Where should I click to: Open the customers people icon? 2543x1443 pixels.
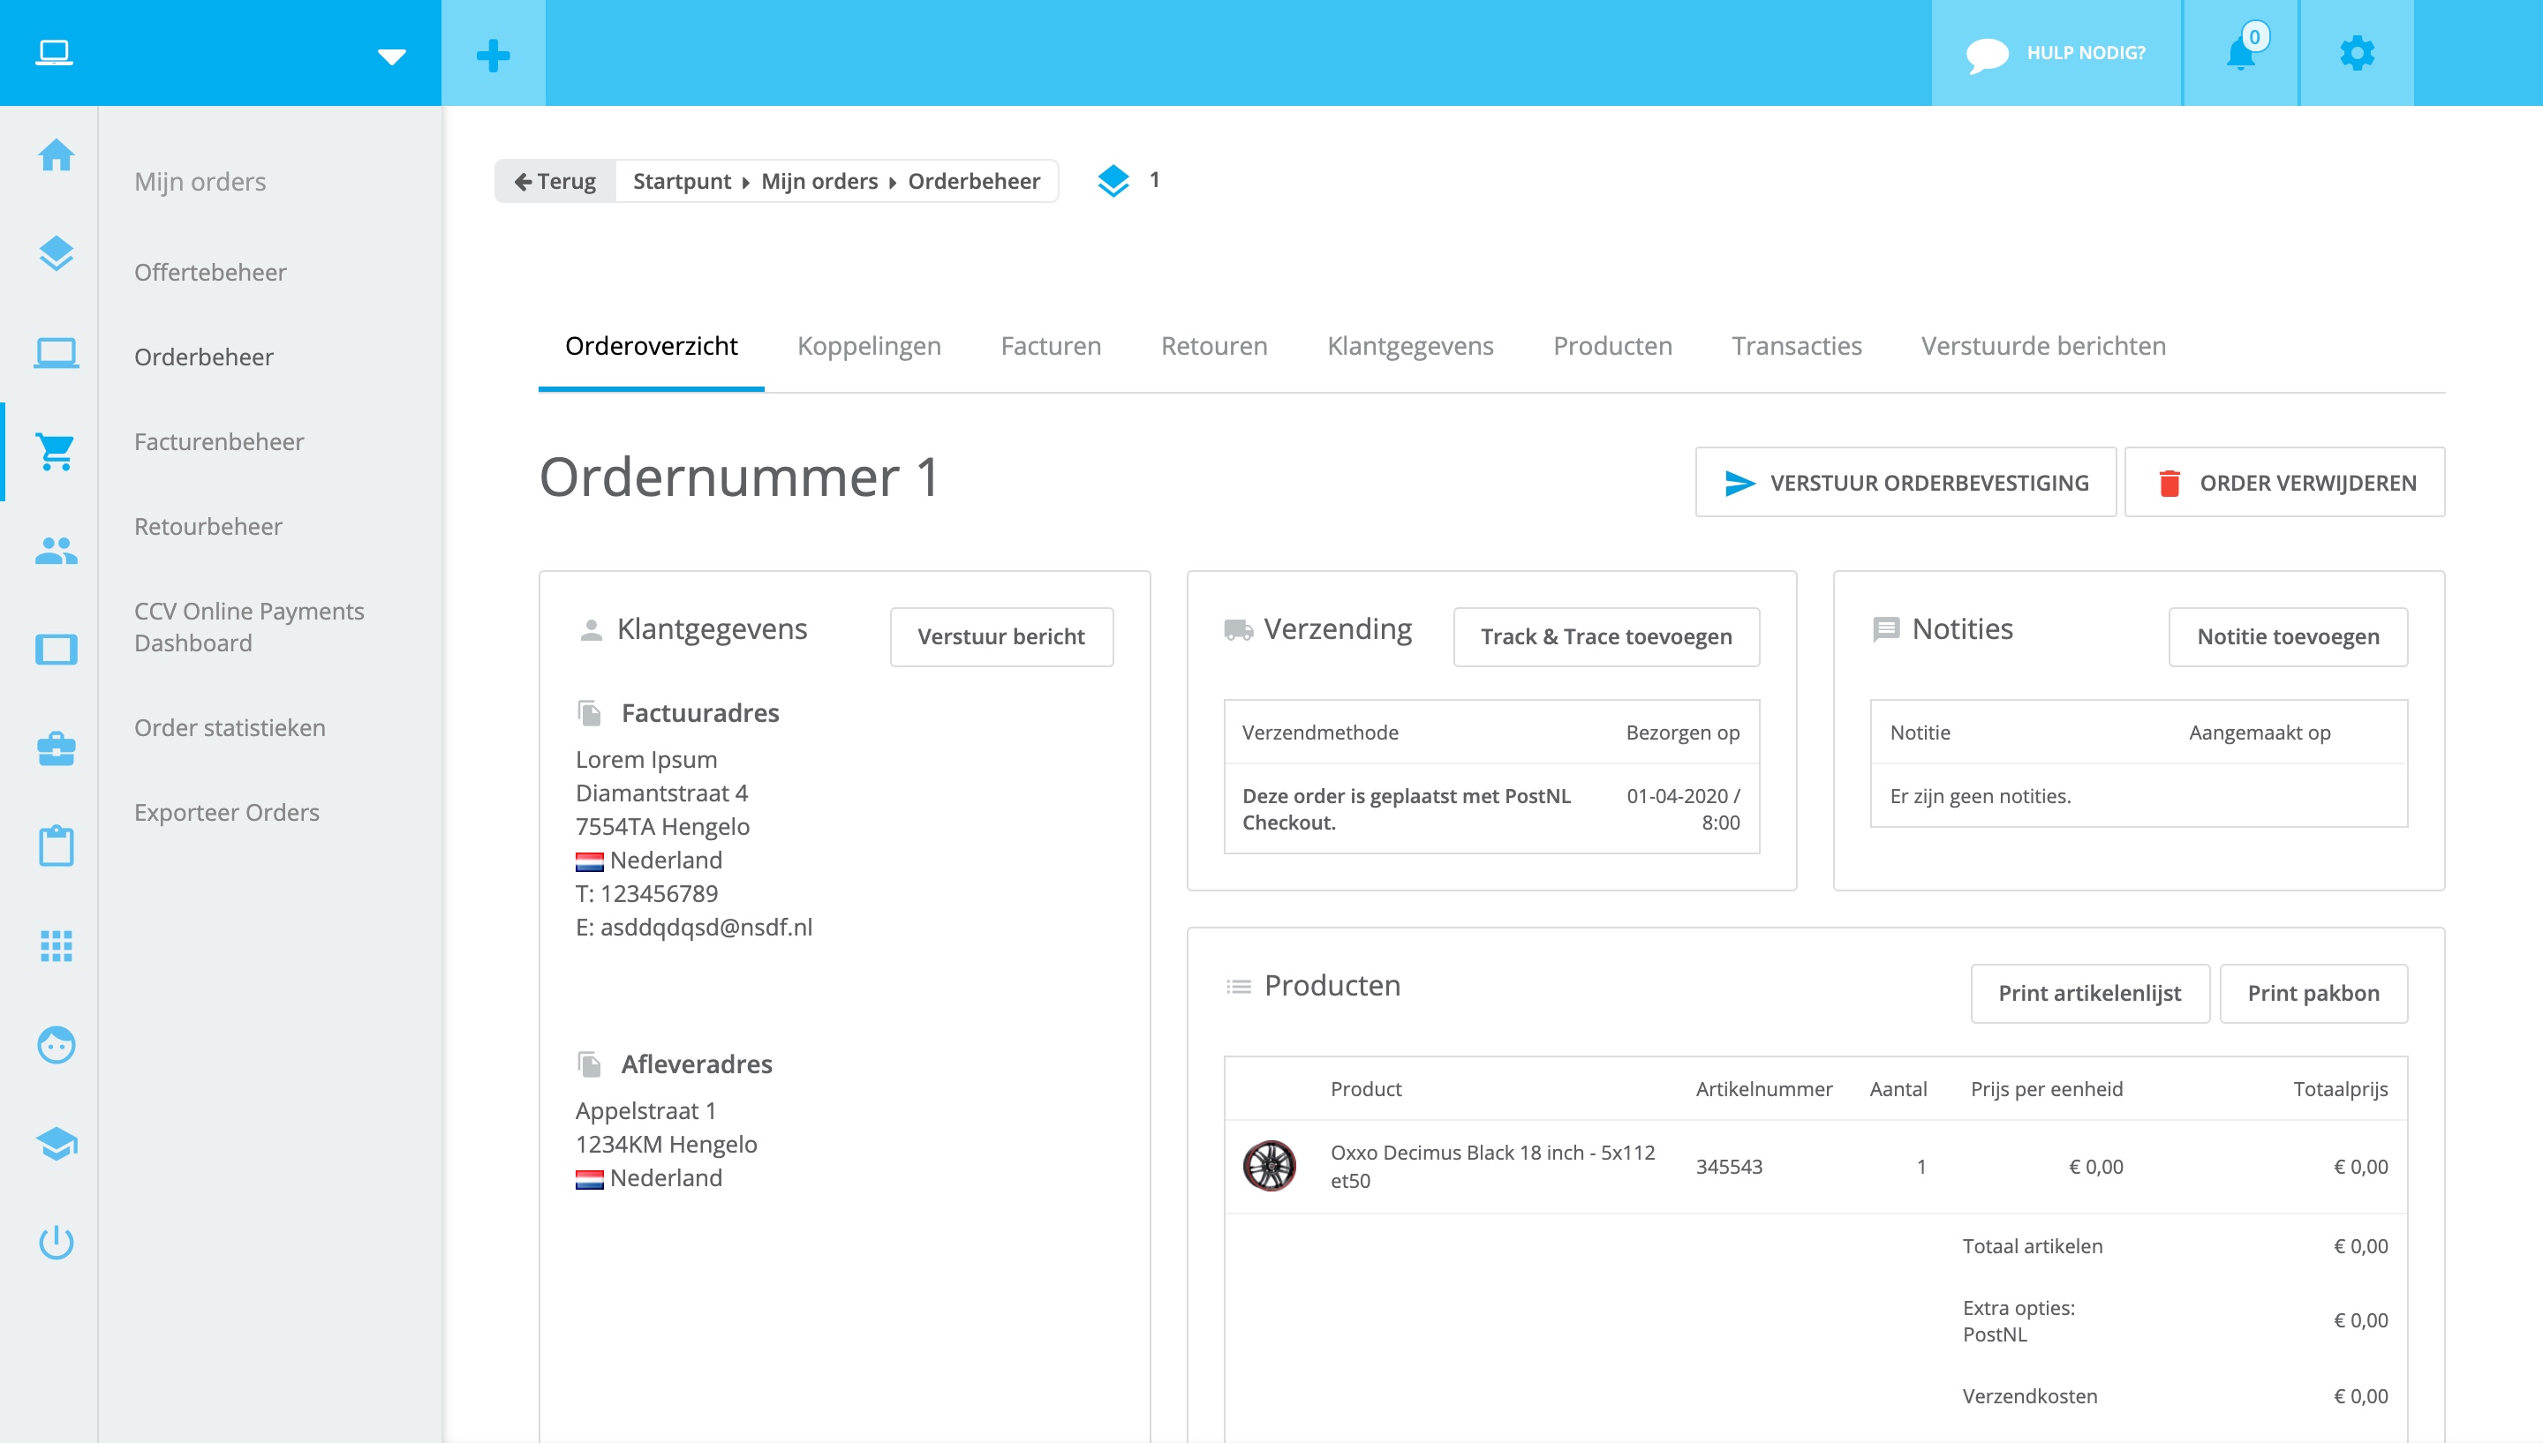[56, 551]
